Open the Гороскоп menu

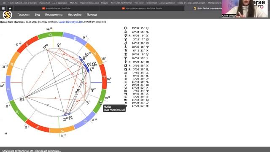tap(24, 15)
